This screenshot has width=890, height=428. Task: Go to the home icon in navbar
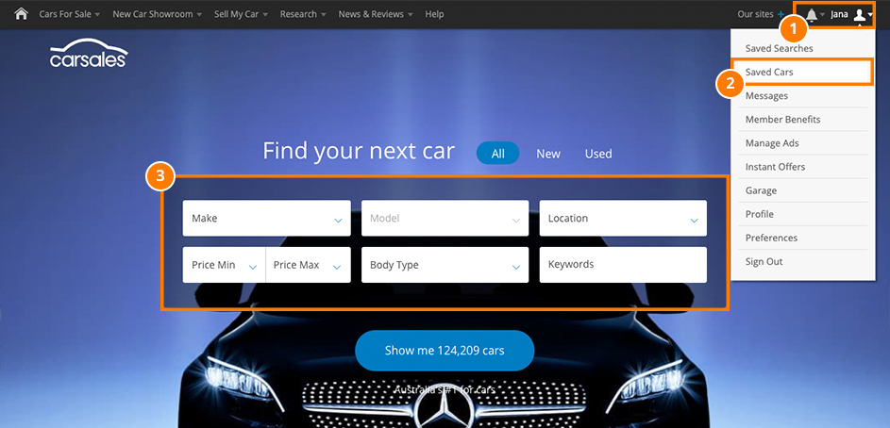[21, 14]
